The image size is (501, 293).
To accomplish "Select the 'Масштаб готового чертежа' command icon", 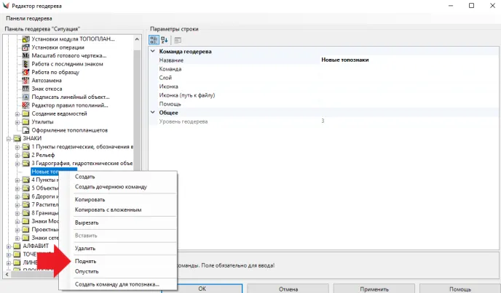I will (26, 55).
